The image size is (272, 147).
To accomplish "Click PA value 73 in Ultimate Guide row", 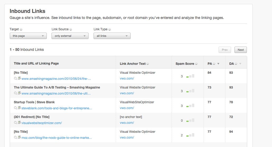I will pos(209,87).
